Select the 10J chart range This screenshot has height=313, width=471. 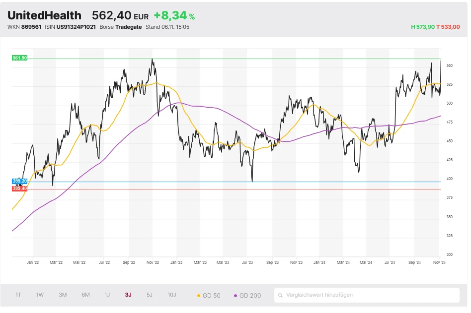(172, 294)
